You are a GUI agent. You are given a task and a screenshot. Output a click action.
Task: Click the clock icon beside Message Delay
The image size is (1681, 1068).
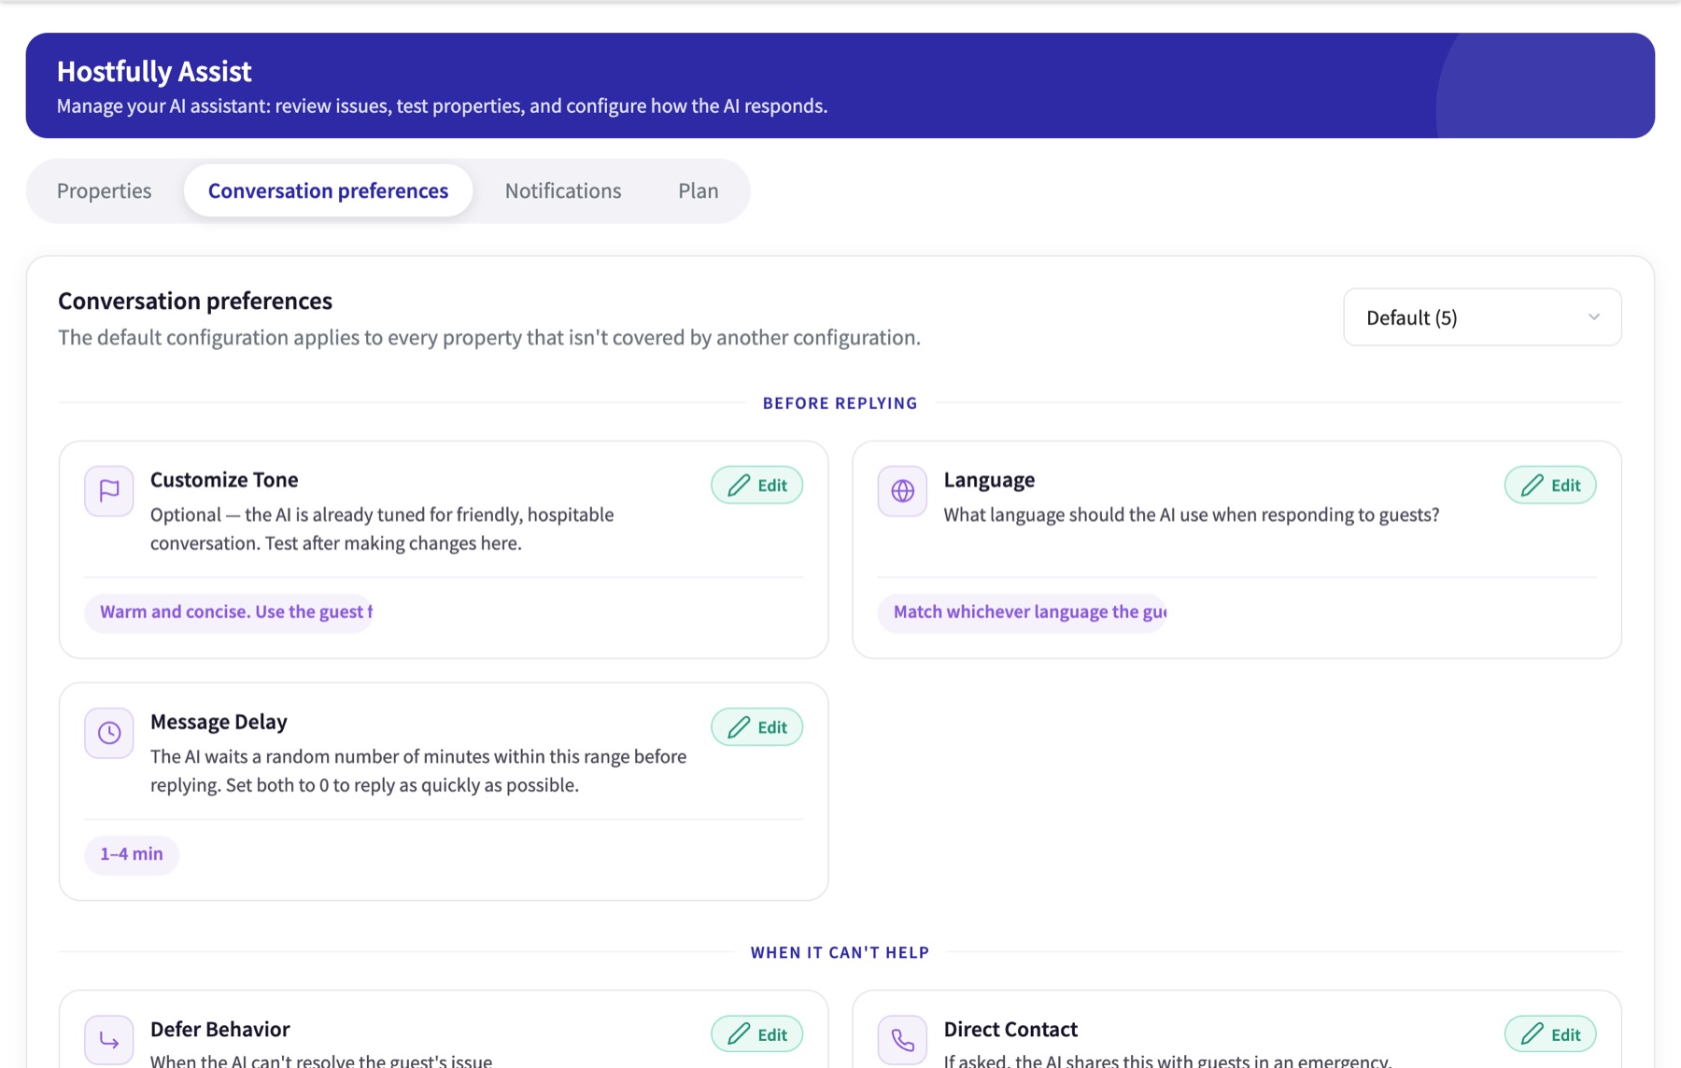point(109,733)
